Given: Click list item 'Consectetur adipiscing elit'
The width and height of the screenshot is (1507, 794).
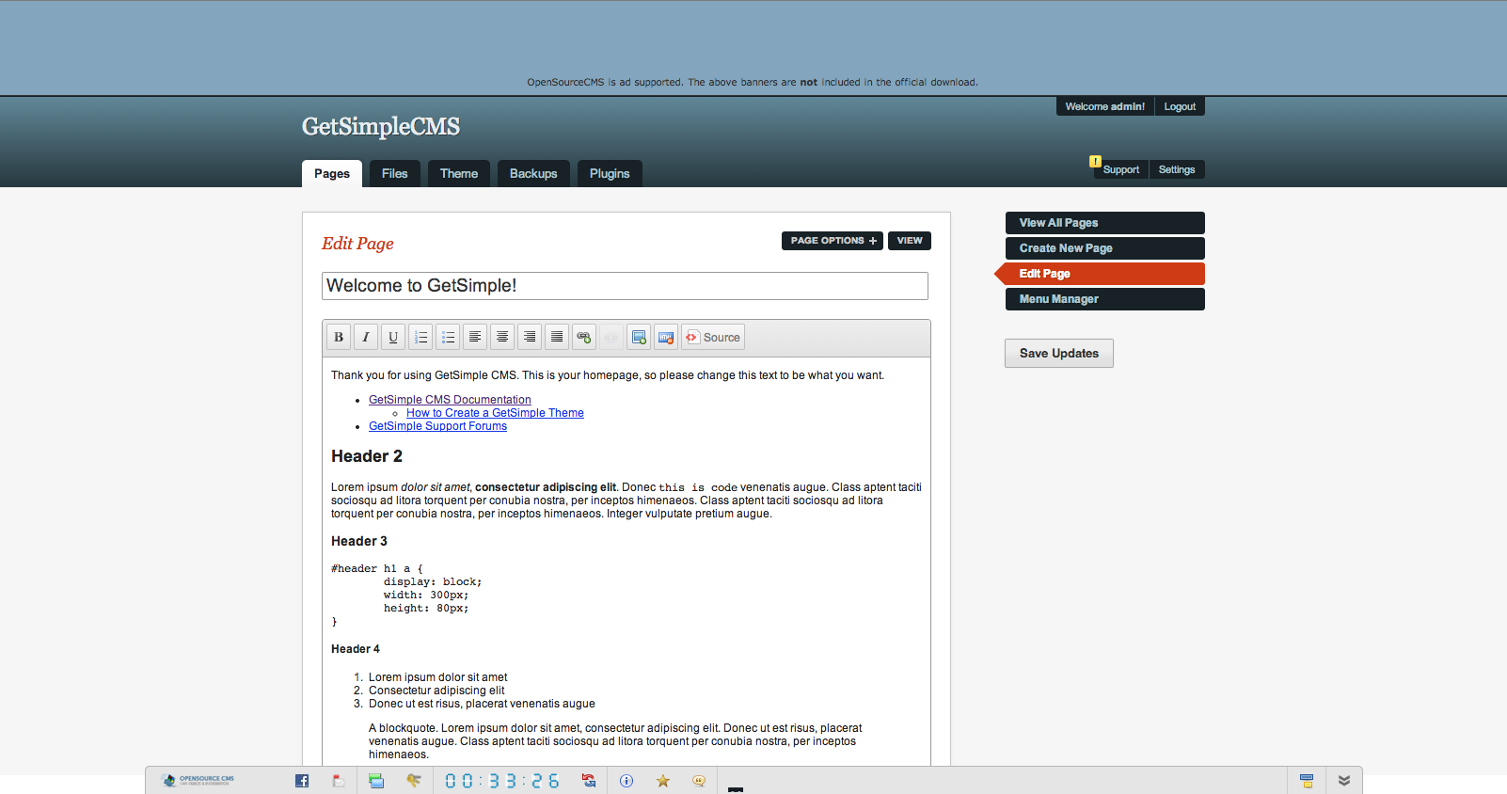Looking at the screenshot, I should (436, 691).
